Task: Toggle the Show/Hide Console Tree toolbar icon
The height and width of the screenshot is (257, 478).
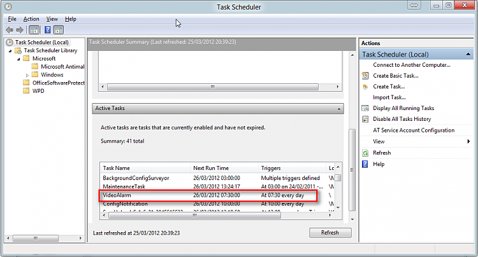Action: click(x=34, y=30)
